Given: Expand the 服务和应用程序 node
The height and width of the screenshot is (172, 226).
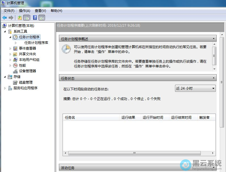Looking at the screenshot, I should tap(5, 88).
